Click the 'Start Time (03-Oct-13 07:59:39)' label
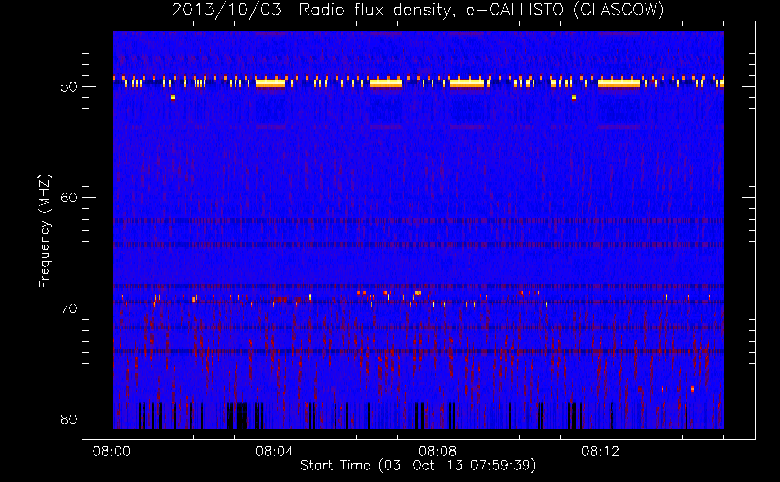Screen dimensions: 780x482 point(418,466)
